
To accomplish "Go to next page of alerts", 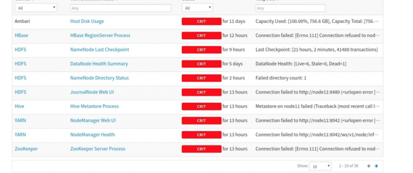I will coord(376,166).
